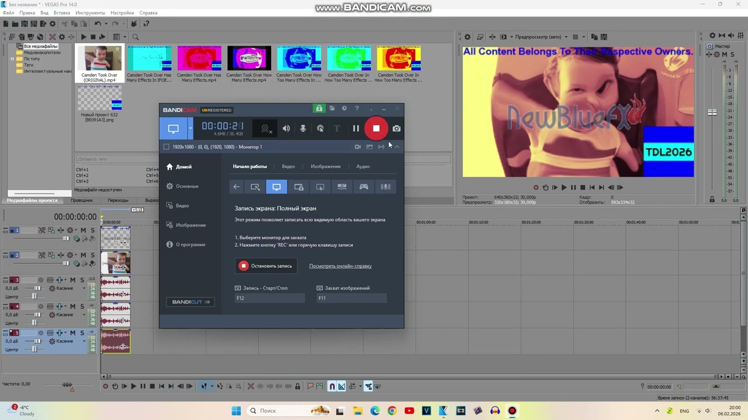Toggle the webcam overlay in Bandicam

[x=266, y=128]
